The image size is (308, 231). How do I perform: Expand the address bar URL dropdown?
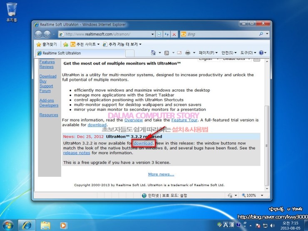coord(152,34)
